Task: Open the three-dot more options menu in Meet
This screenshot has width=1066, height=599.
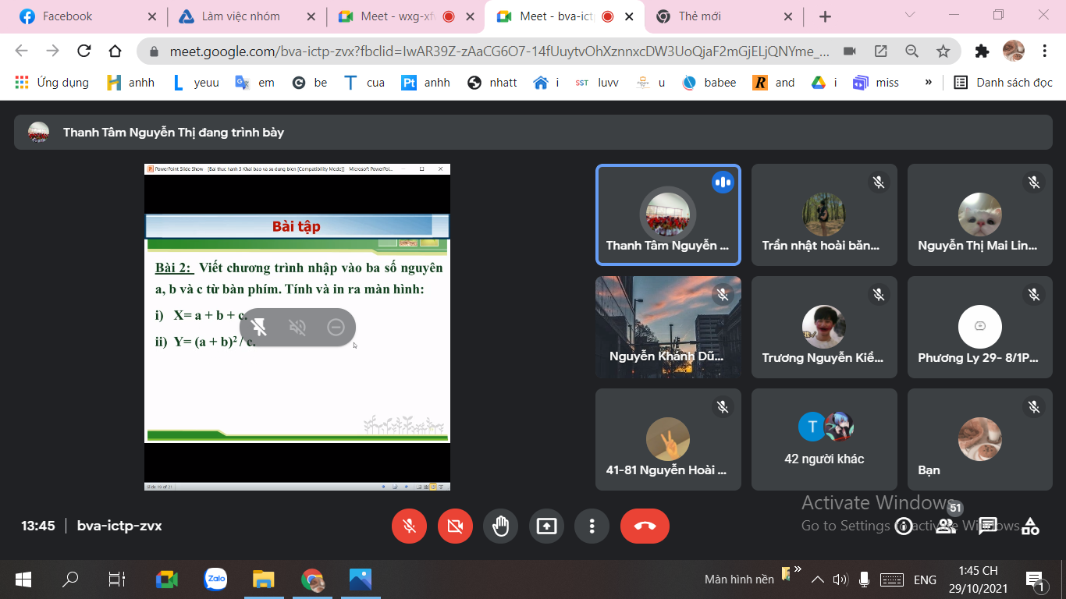Action: pos(592,526)
